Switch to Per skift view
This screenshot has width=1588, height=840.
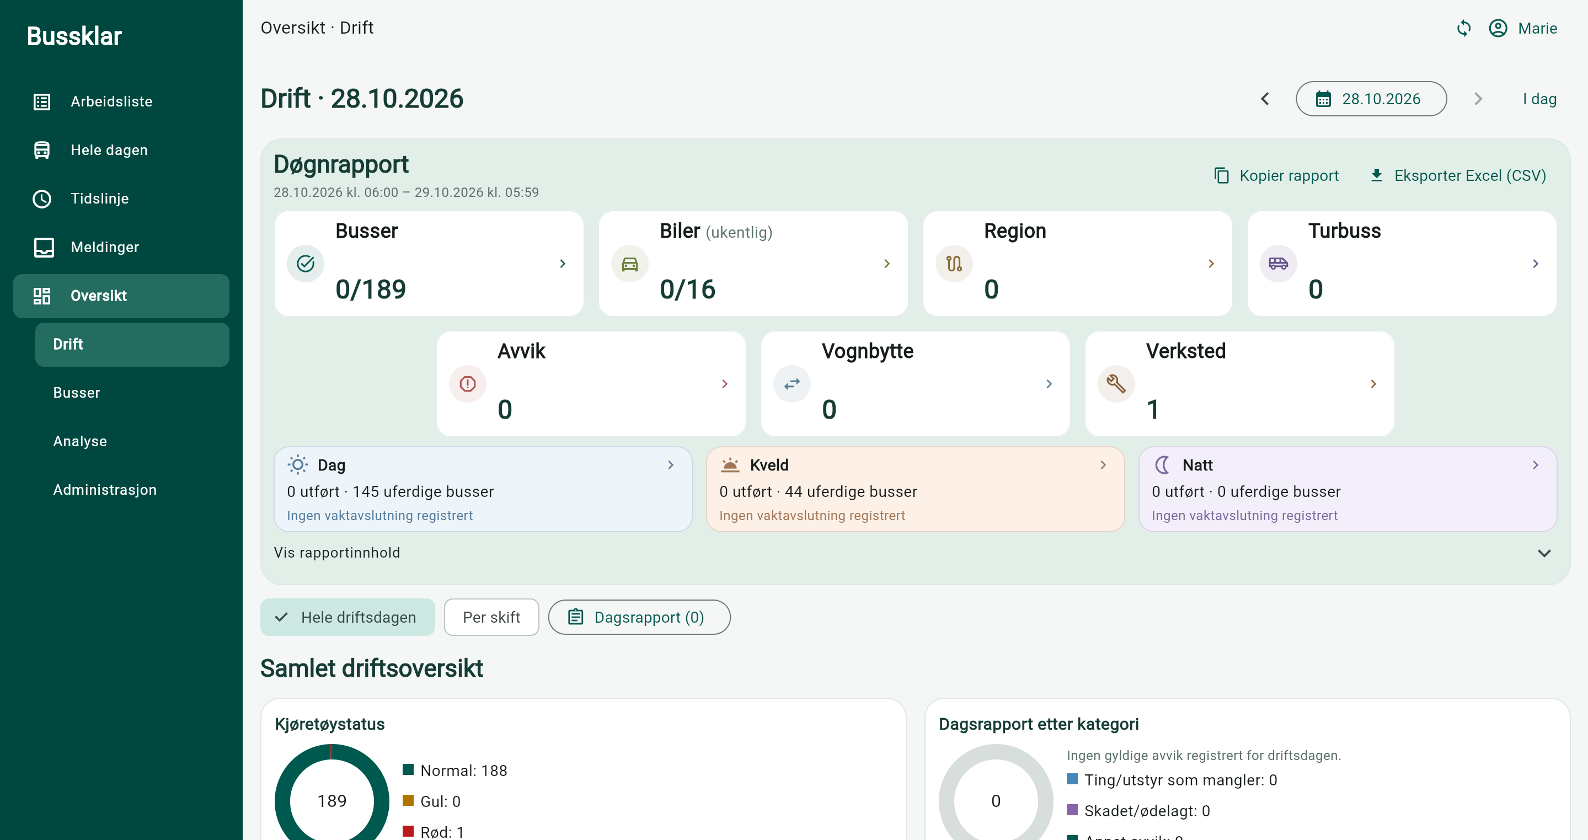point(491,617)
